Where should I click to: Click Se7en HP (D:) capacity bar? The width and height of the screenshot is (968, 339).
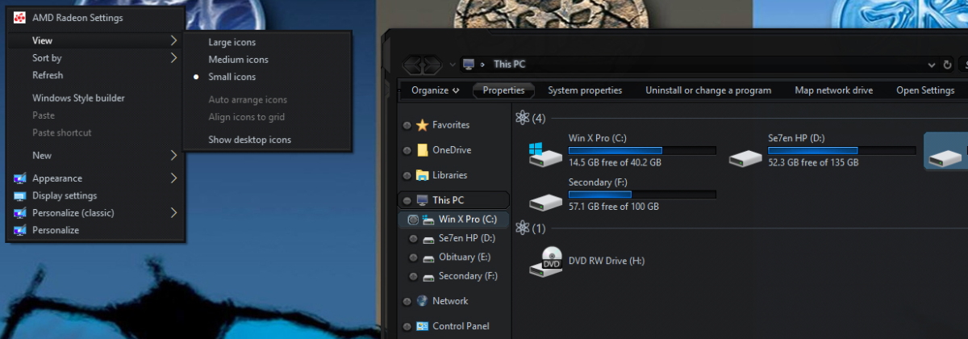pyautogui.click(x=842, y=150)
